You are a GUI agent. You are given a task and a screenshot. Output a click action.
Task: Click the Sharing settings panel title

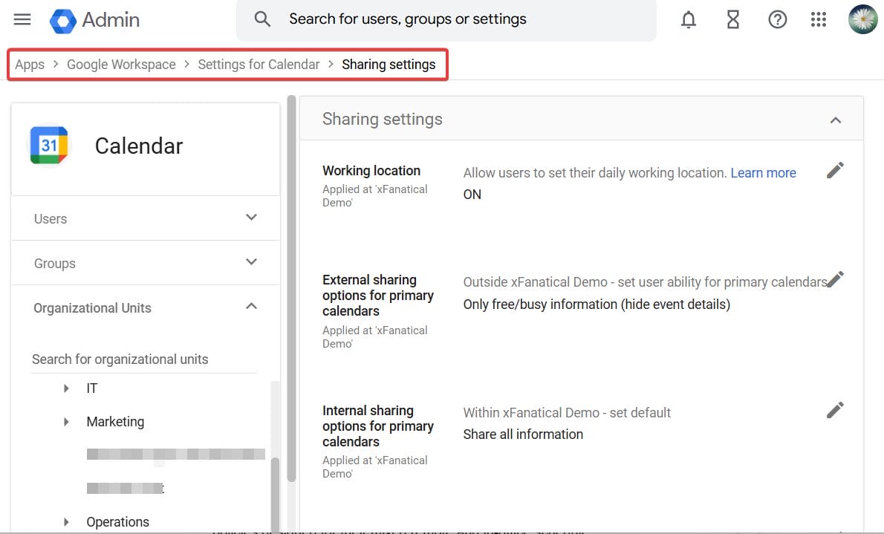click(383, 119)
